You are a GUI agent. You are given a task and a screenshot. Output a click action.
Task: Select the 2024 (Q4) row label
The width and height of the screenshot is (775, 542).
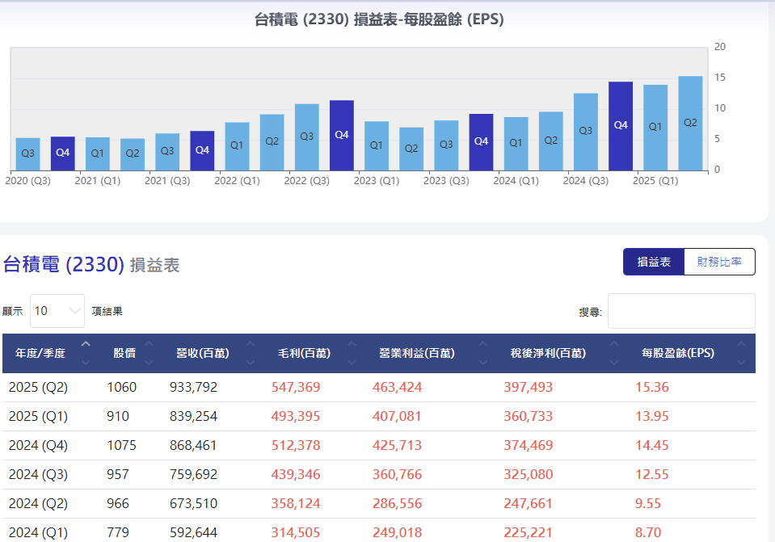point(38,445)
